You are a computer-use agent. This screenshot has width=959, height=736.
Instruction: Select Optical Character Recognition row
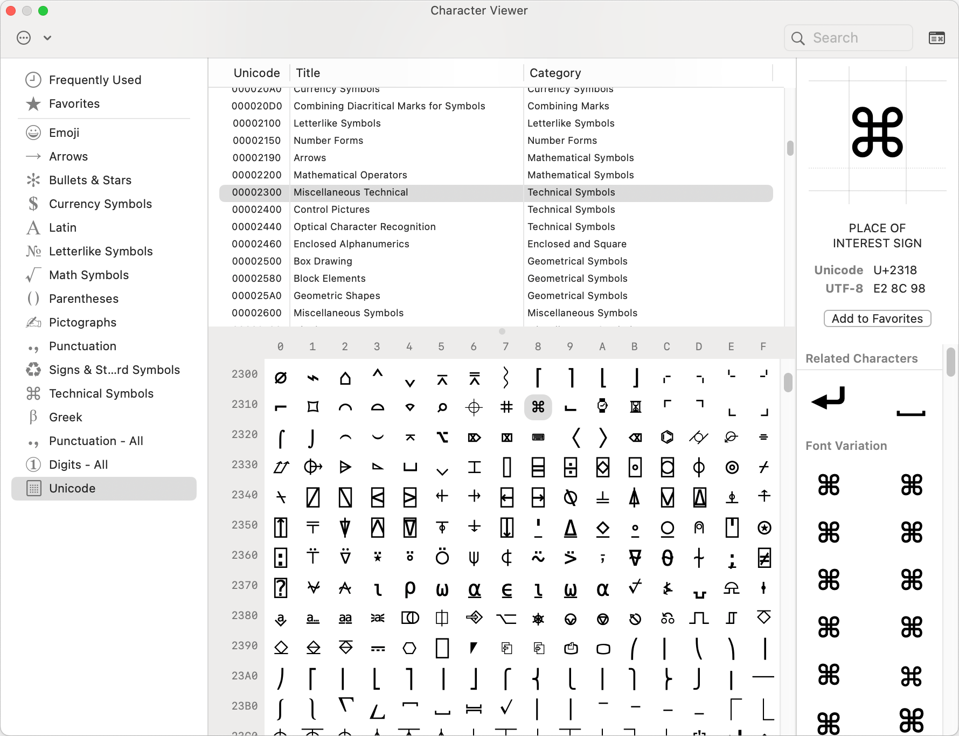496,227
